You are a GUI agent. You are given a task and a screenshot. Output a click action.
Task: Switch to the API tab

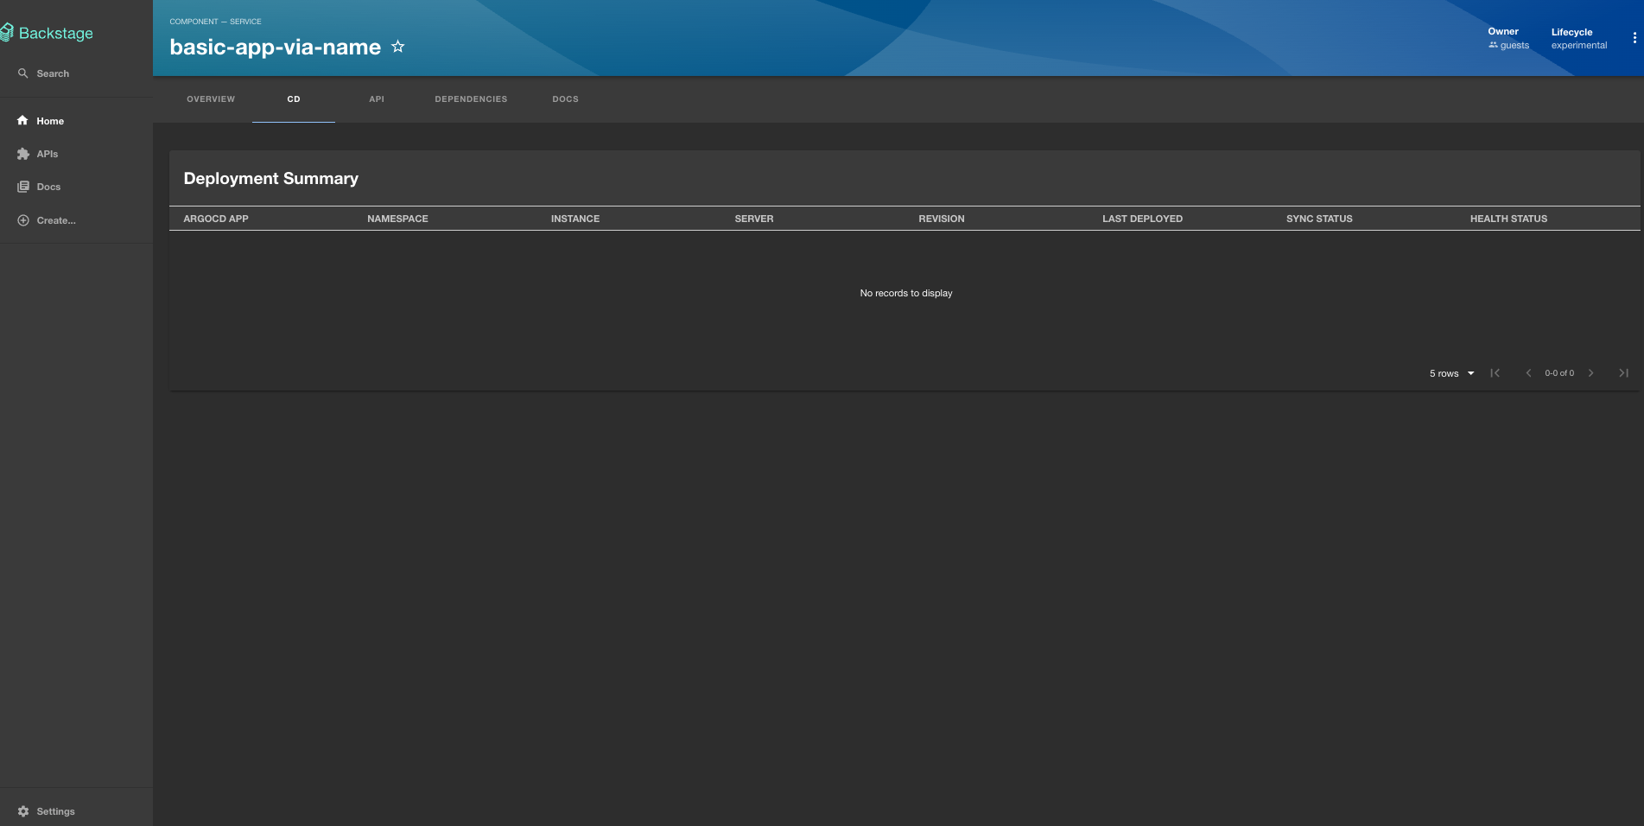coord(377,99)
